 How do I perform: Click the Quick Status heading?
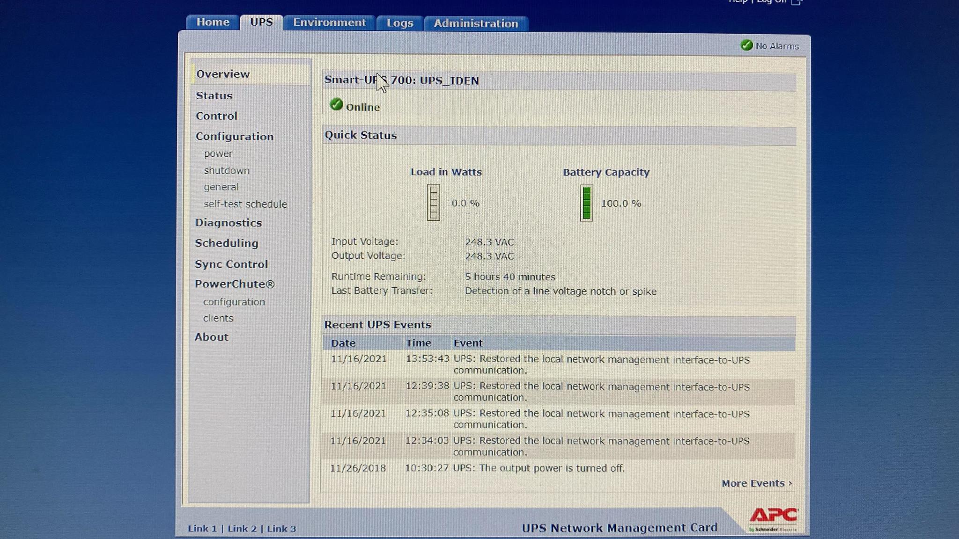coord(361,135)
